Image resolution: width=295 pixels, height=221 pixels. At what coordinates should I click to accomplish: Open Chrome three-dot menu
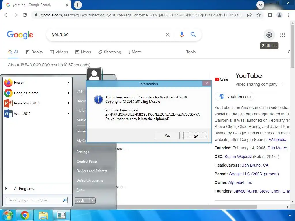289,15
